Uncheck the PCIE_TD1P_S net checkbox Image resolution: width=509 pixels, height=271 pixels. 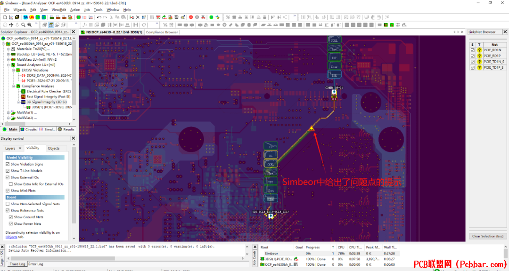tap(473, 68)
